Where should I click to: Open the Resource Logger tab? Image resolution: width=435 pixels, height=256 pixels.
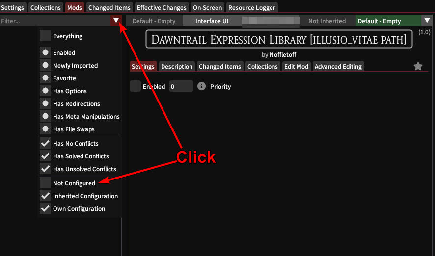pyautogui.click(x=252, y=7)
